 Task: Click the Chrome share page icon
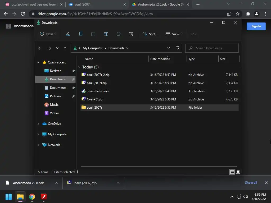click(x=229, y=14)
